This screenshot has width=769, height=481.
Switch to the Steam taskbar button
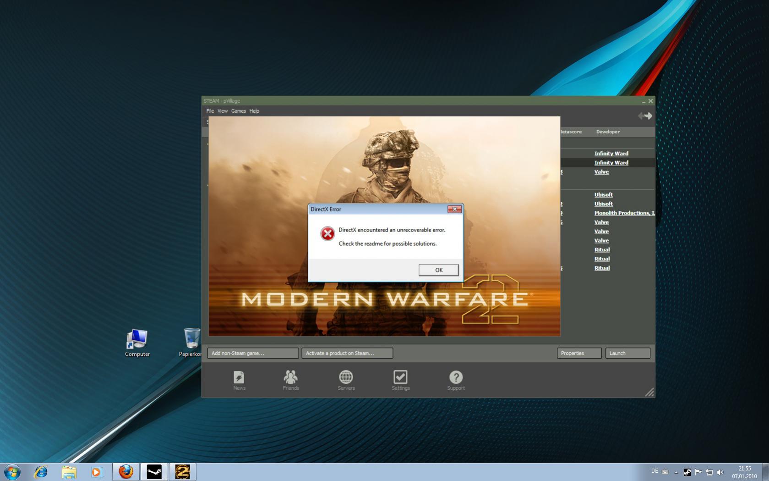pyautogui.click(x=154, y=472)
